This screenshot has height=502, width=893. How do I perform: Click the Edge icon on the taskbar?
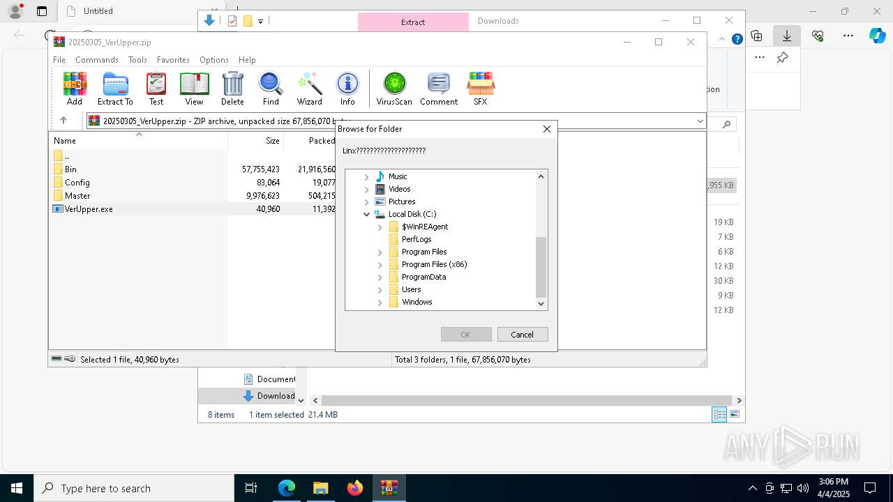(x=287, y=488)
